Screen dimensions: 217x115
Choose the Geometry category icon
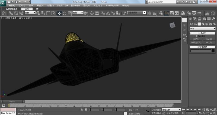(x=191, y=24)
